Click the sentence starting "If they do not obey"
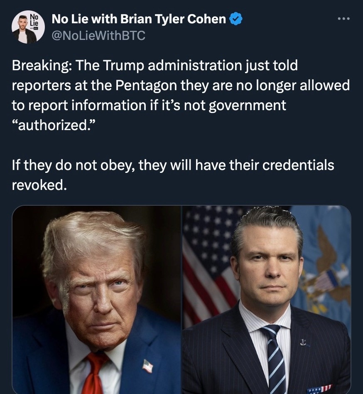 [x=173, y=175]
